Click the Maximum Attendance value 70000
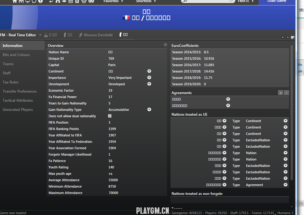Viewport: 304px width, 215px height. 114,193
